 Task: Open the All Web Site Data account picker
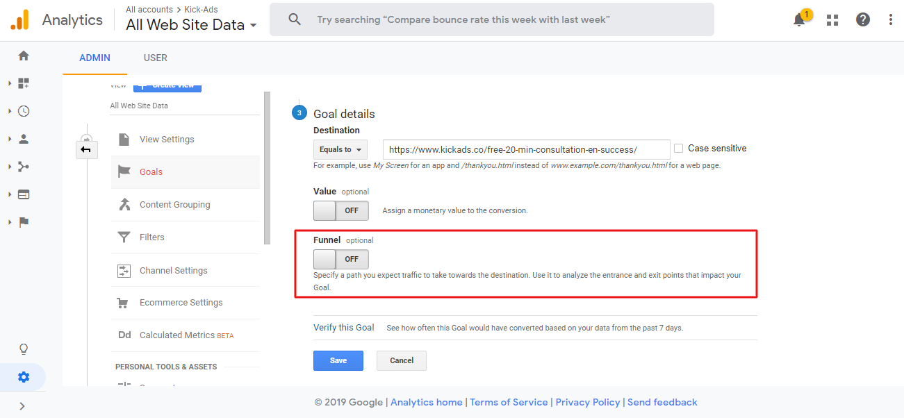(191, 25)
